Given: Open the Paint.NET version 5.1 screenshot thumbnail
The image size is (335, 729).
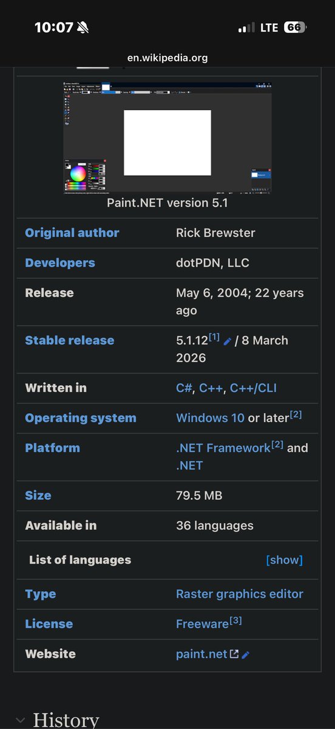Looking at the screenshot, I should tap(167, 137).
